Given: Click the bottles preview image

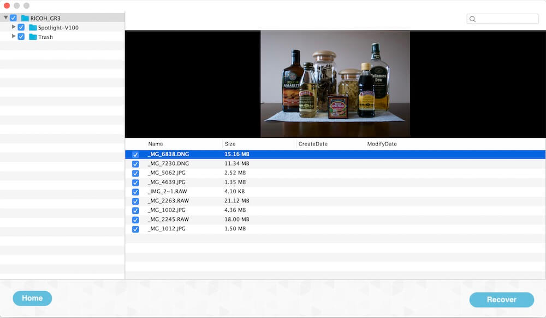Looking at the screenshot, I should 335,84.
